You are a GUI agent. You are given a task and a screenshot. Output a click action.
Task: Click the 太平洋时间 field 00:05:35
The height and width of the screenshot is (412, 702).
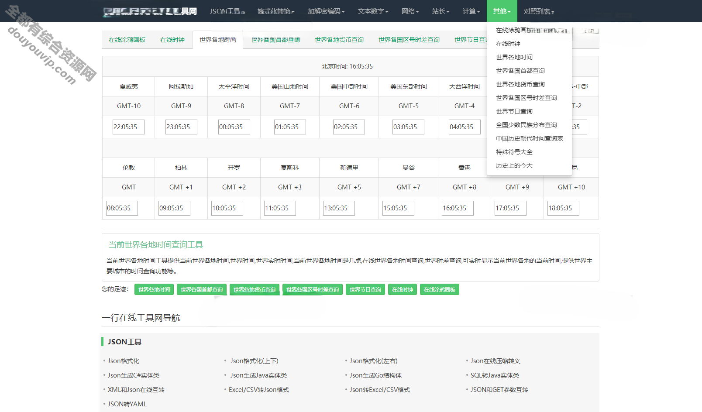(234, 127)
